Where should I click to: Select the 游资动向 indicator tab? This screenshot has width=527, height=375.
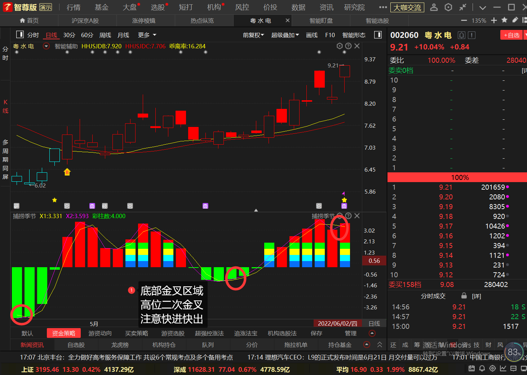(100, 334)
